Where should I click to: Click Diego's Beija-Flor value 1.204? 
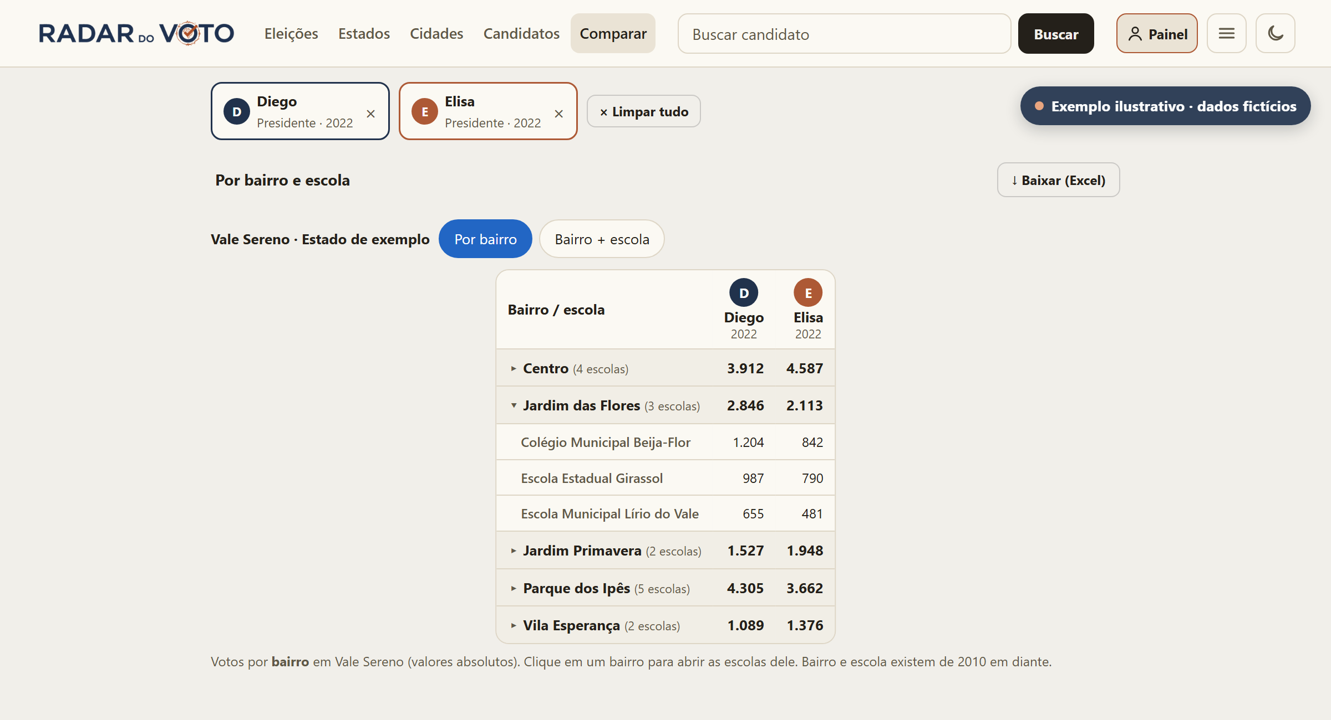tap(748, 443)
